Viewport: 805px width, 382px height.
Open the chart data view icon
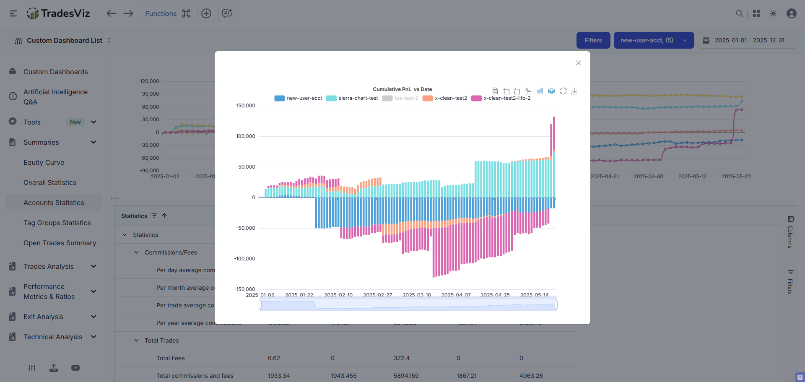[495, 91]
